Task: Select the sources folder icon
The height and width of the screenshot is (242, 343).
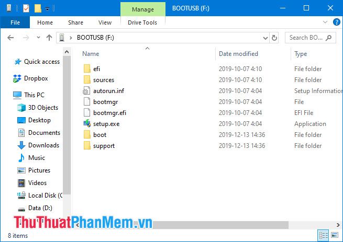Action: click(87, 80)
